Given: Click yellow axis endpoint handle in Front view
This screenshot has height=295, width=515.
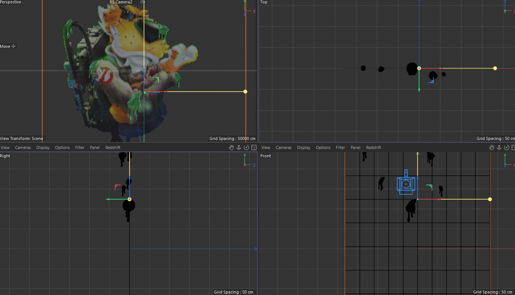Looking at the screenshot, I should [x=490, y=199].
